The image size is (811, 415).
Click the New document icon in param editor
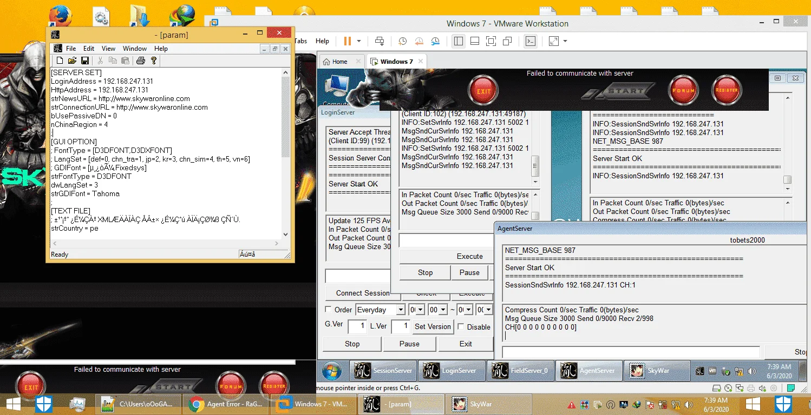tap(60, 61)
